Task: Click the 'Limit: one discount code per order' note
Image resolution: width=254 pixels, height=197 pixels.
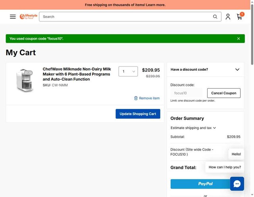Action: point(192,101)
